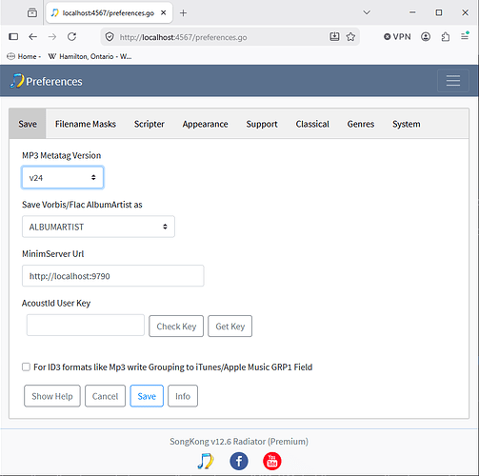Open the browser extensions icon

446,37
